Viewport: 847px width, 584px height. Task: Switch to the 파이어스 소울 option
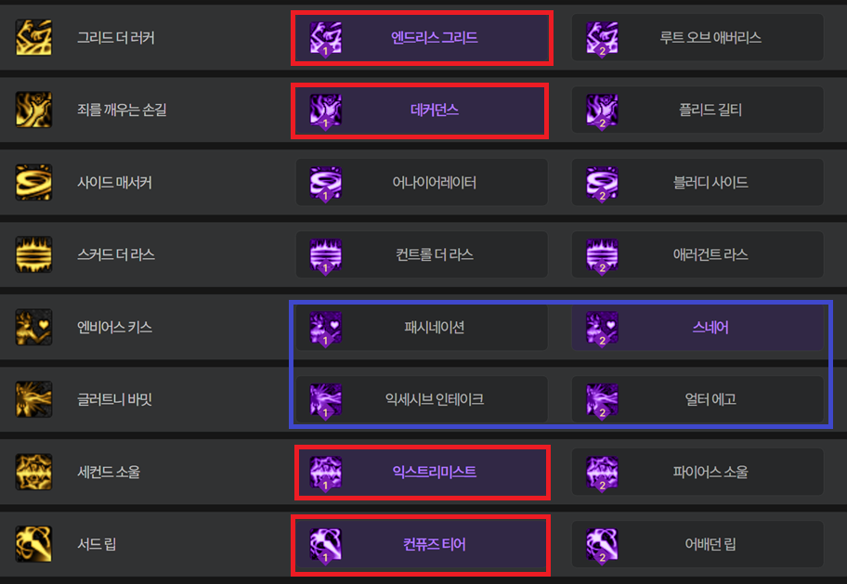coord(710,472)
